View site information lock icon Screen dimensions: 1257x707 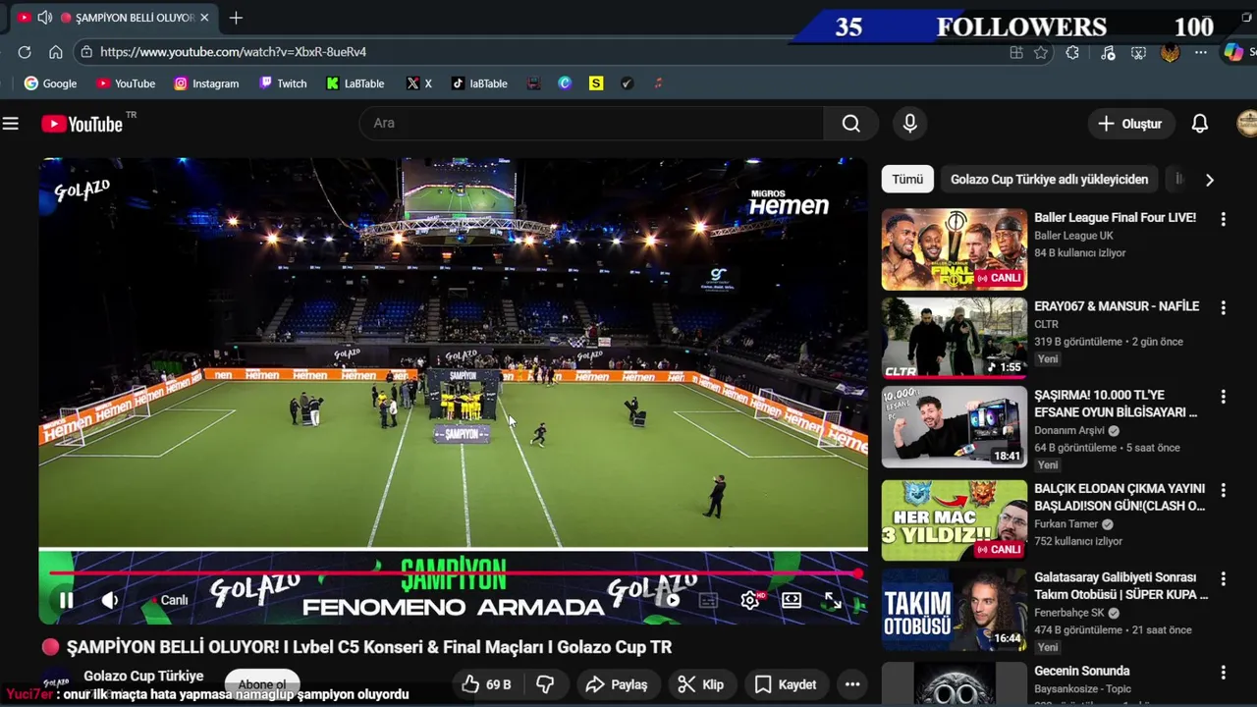[86, 52]
